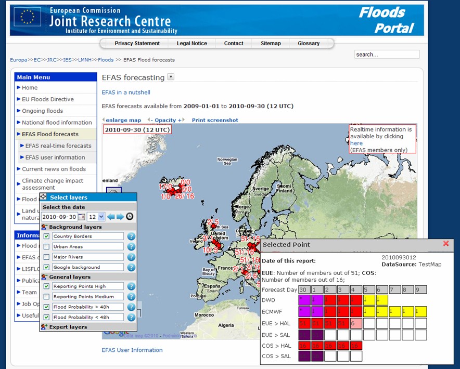Enable the Urban Areas layer checkbox
Viewport: 460px width, 369px height.
47,246
